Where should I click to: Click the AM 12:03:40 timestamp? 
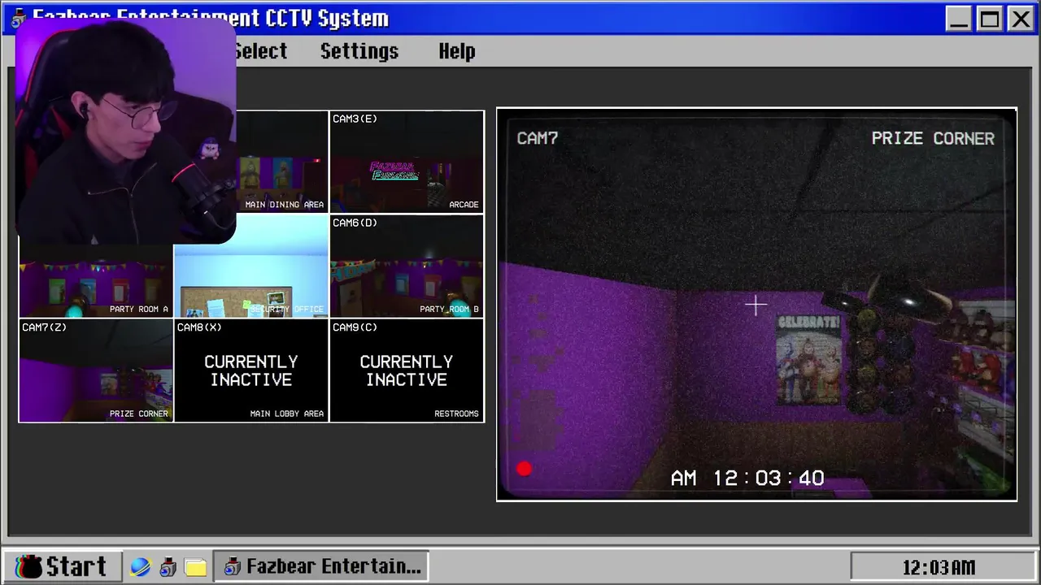point(747,478)
